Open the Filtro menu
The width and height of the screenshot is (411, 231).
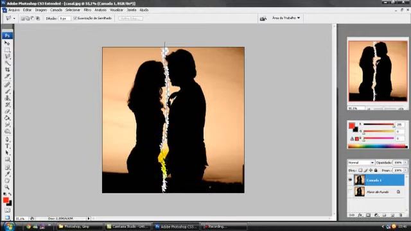click(87, 10)
